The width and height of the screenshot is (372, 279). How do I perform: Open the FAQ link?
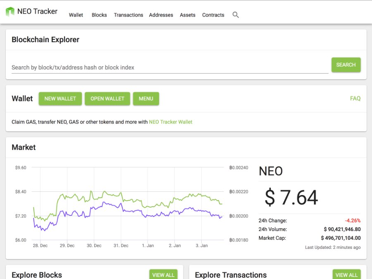355,99
